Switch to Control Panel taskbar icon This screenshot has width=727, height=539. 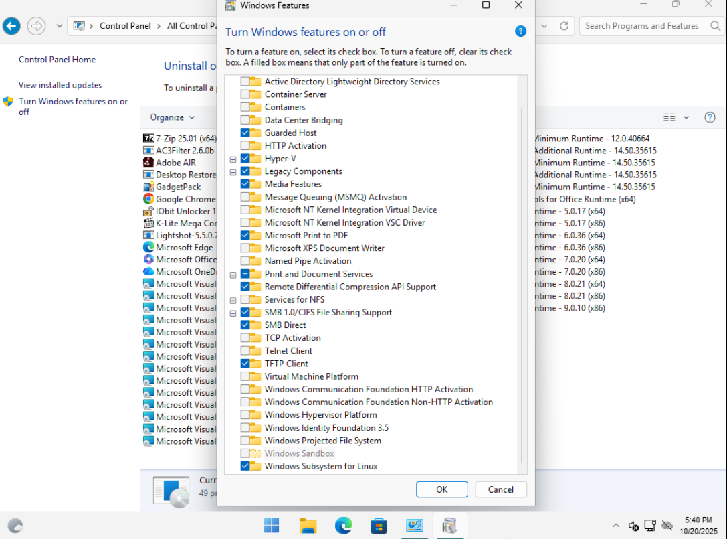(415, 526)
